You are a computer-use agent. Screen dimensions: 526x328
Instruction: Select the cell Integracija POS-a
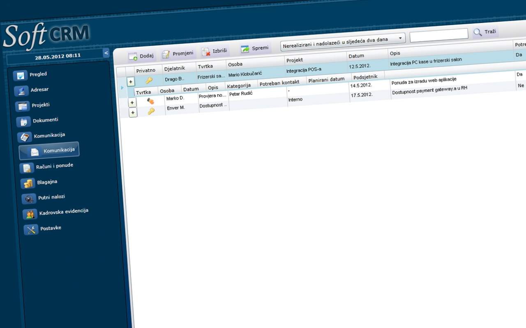pyautogui.click(x=304, y=70)
